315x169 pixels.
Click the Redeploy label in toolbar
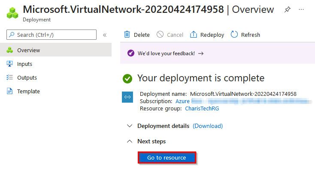coord(212,35)
